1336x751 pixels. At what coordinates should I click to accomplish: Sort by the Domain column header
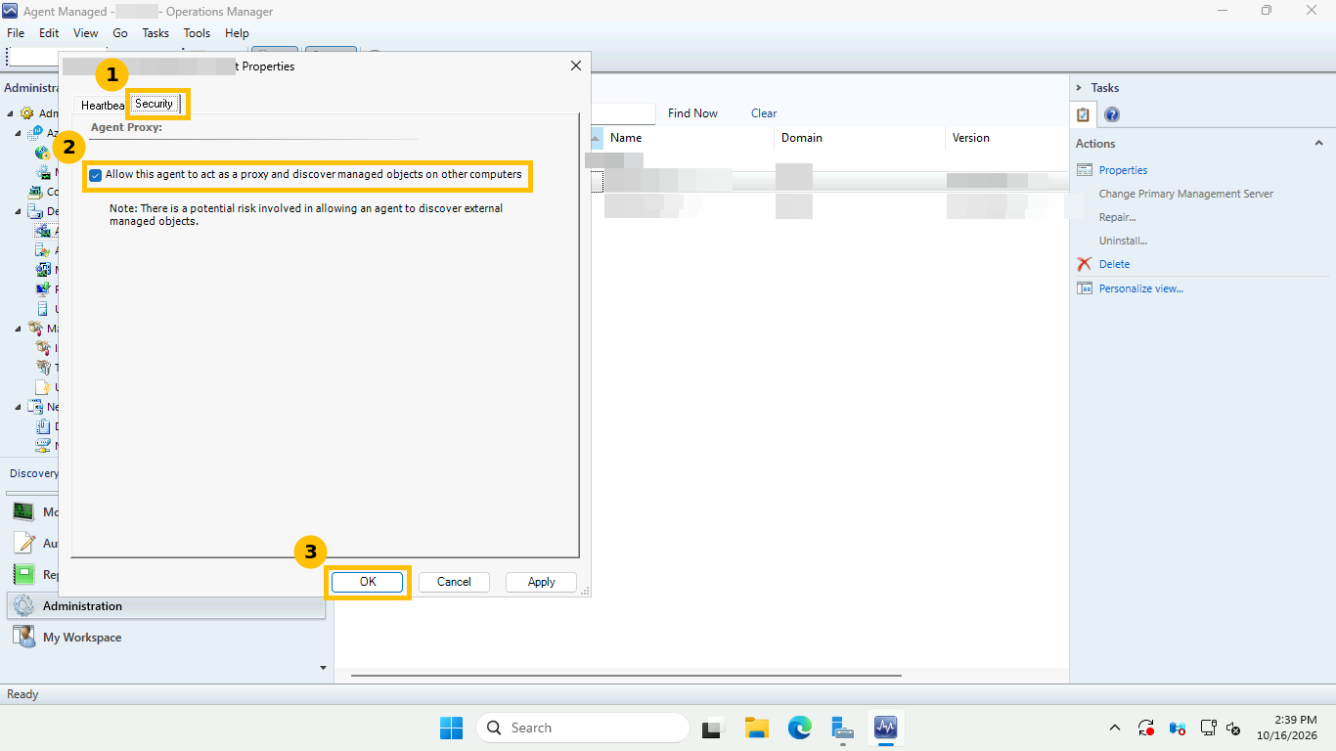point(859,138)
